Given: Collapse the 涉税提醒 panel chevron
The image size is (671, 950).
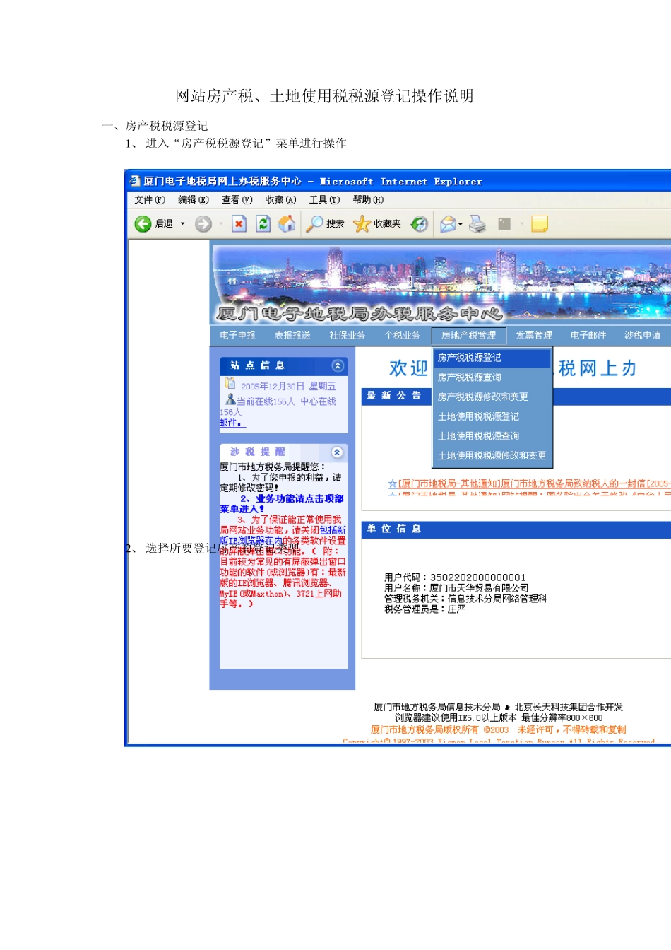Looking at the screenshot, I should tap(337, 452).
